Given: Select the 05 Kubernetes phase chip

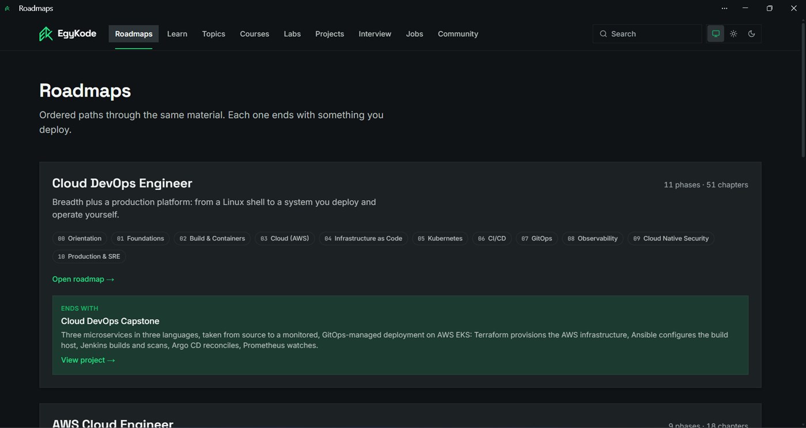Looking at the screenshot, I should point(440,239).
